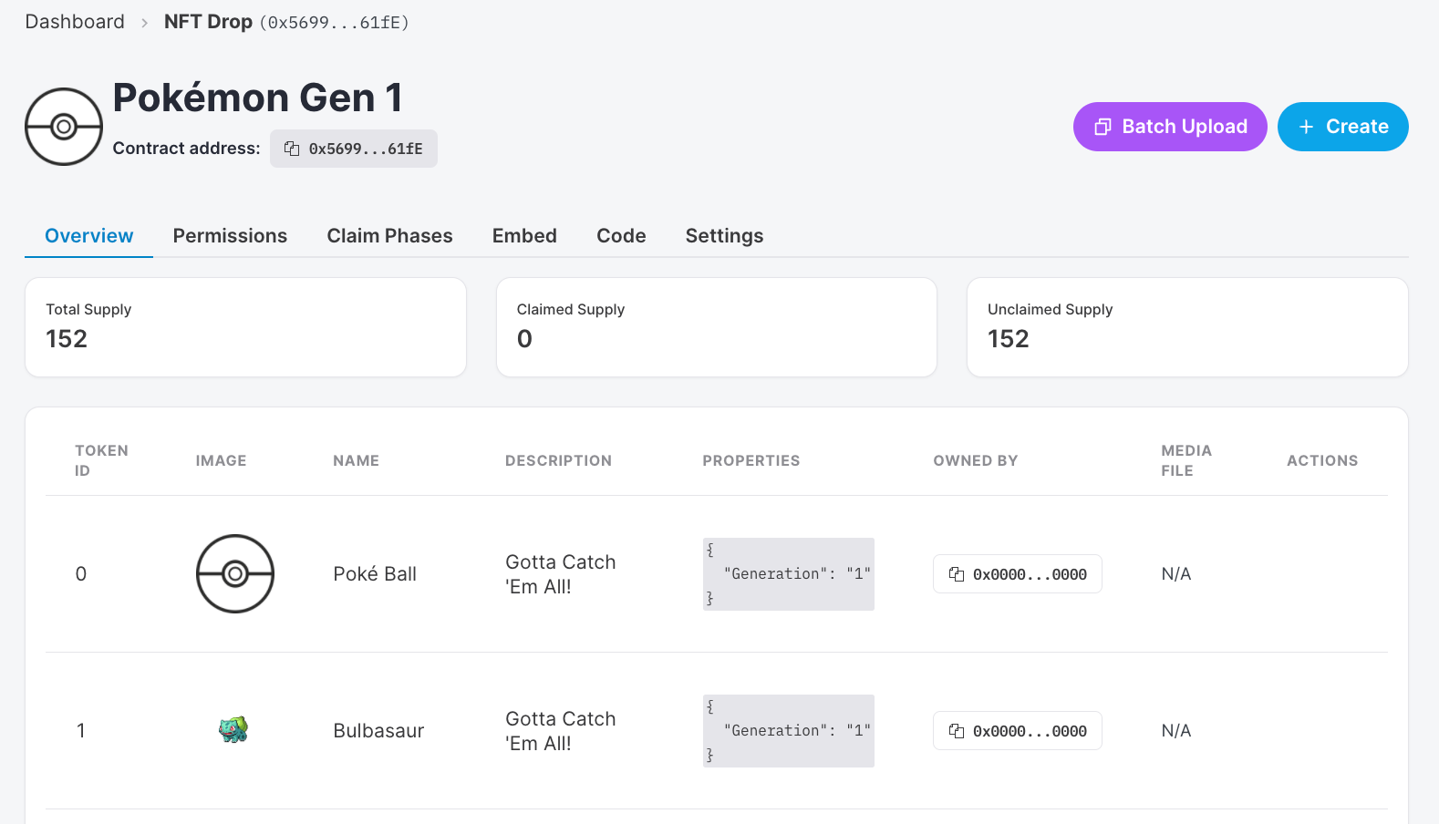1439x824 pixels.
Task: Switch to the Permissions tab
Action: coord(230,236)
